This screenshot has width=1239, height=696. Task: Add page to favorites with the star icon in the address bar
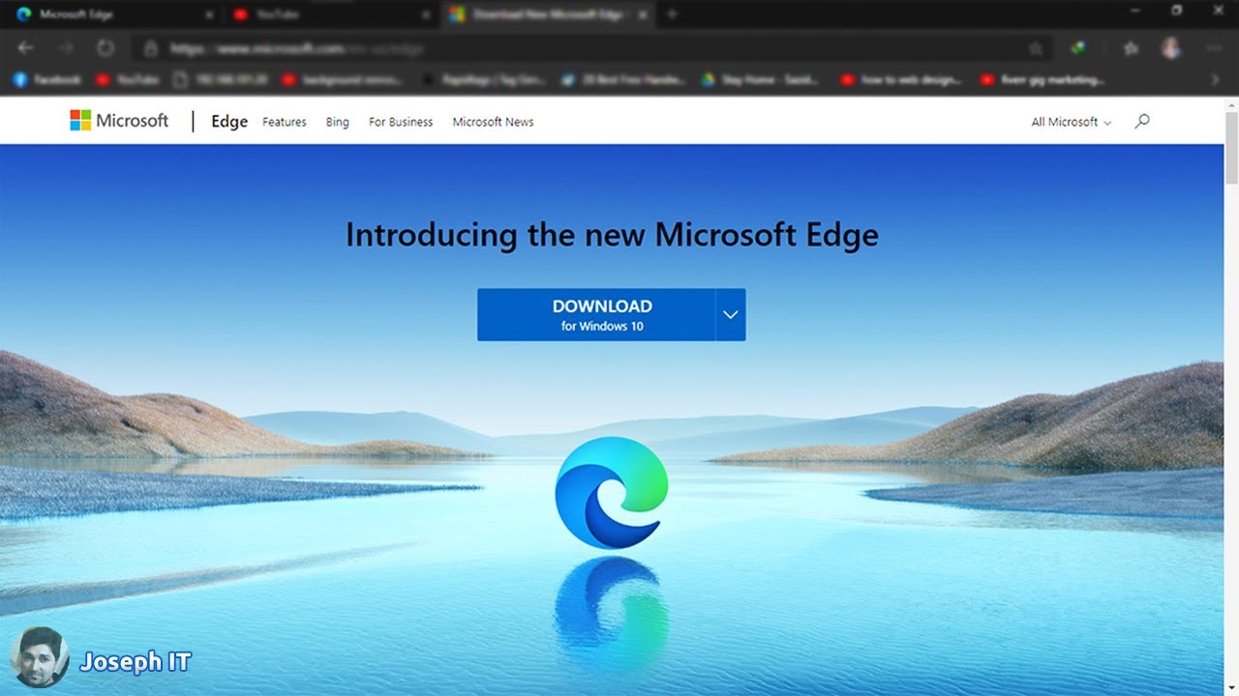[x=1035, y=48]
